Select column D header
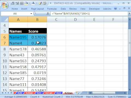 click(x=75, y=20)
